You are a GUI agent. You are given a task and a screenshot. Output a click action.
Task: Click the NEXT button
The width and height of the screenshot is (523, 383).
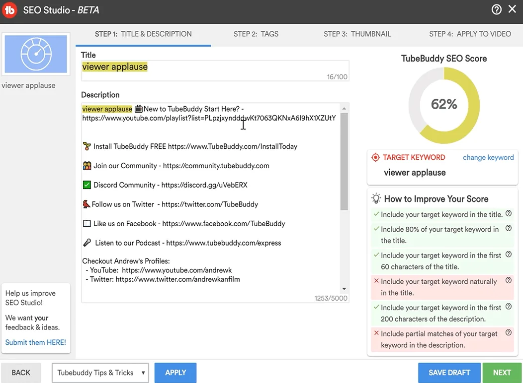click(x=502, y=373)
